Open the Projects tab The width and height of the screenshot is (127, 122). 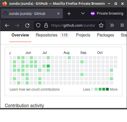pos(83,35)
